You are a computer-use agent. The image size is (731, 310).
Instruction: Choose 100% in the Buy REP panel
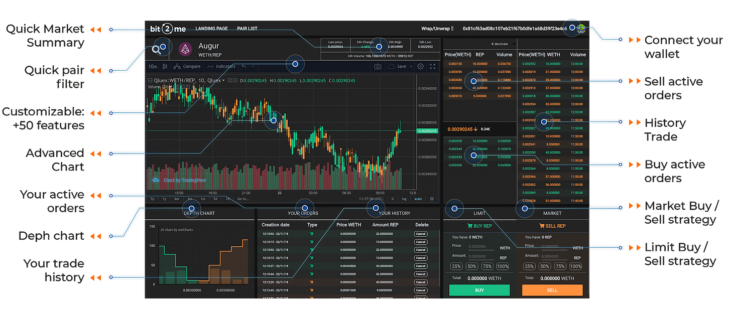click(x=503, y=266)
